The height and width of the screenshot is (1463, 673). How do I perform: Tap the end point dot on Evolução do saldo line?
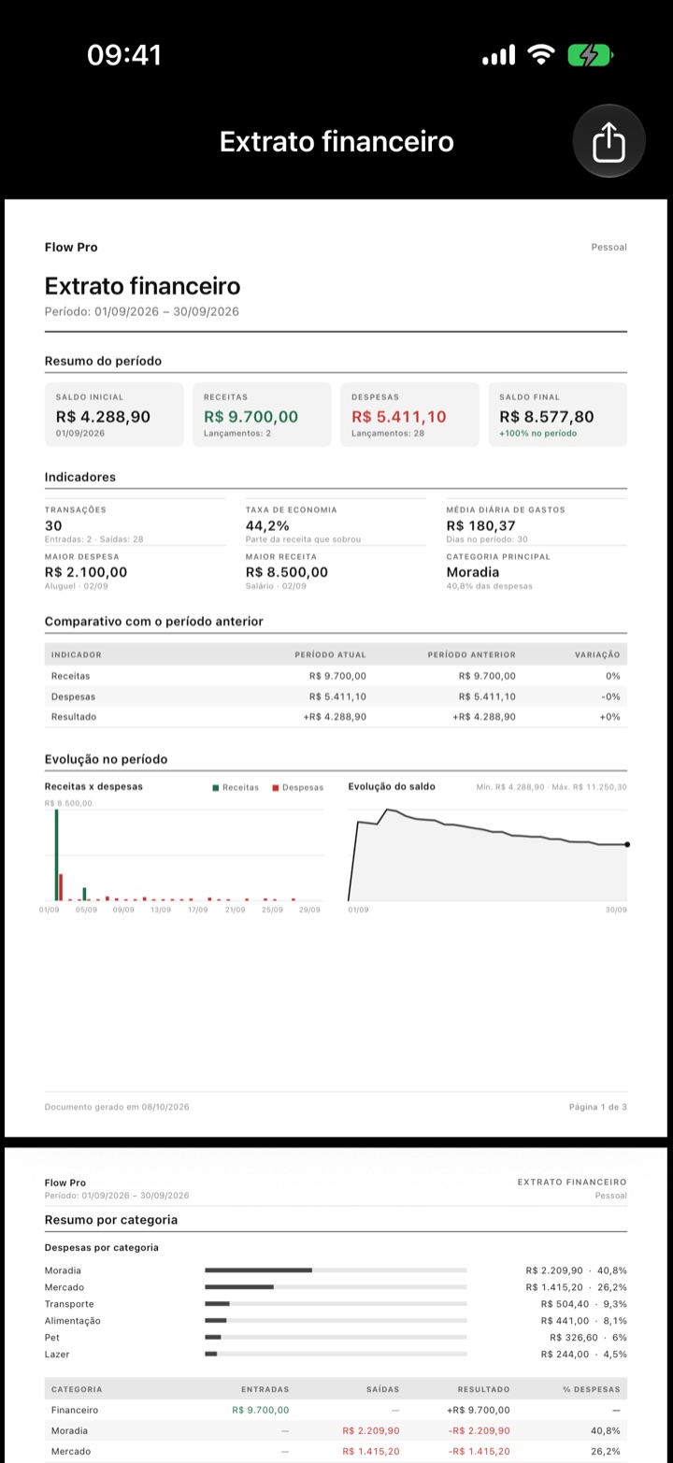[626, 844]
